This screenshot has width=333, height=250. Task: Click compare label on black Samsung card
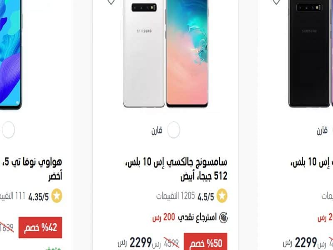tap(322, 130)
